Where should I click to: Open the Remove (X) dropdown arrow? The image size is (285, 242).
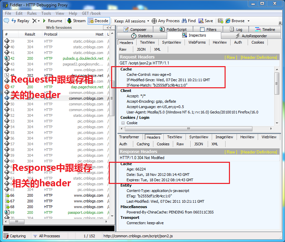click(x=39, y=21)
